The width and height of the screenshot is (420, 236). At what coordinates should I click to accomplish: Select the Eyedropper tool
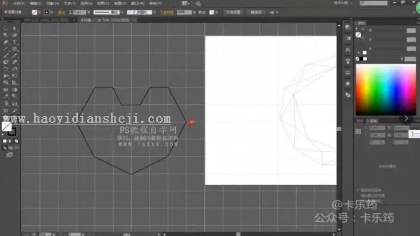5,97
